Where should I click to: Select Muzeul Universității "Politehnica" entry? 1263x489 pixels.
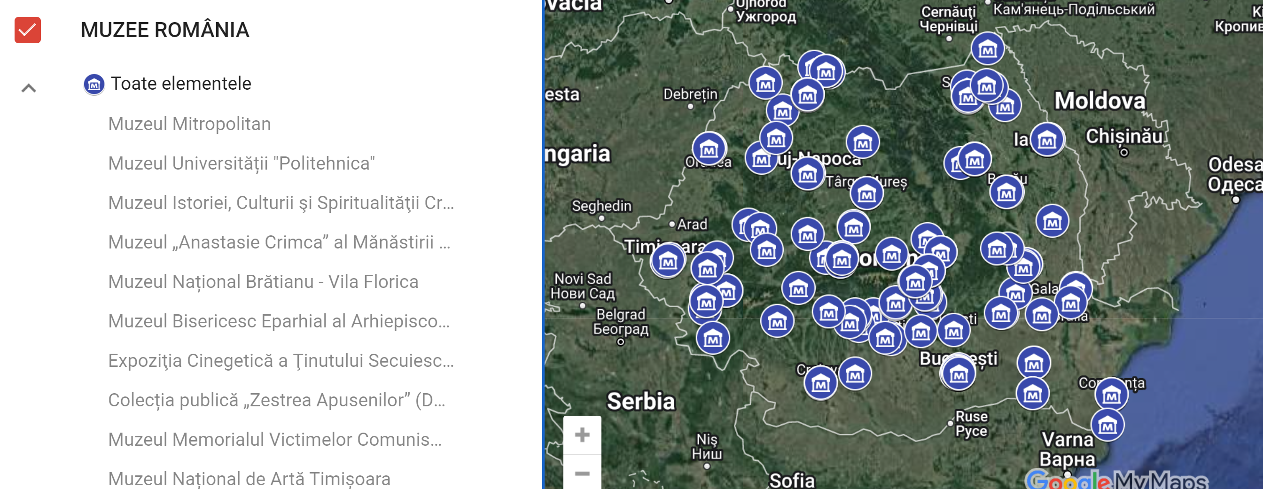point(241,163)
